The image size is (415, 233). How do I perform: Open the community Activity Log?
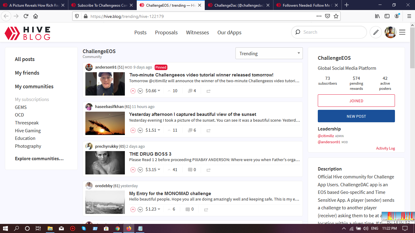[x=385, y=148]
